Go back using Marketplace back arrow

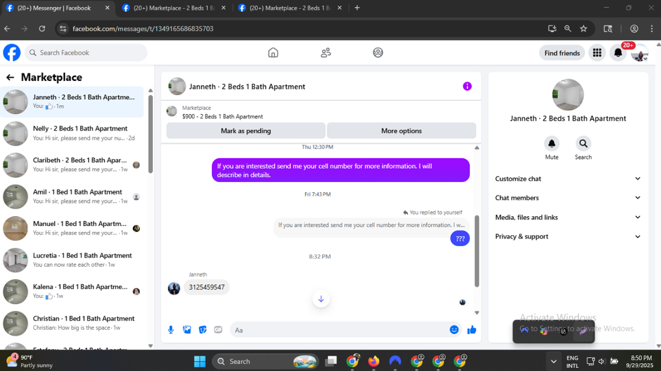10,77
